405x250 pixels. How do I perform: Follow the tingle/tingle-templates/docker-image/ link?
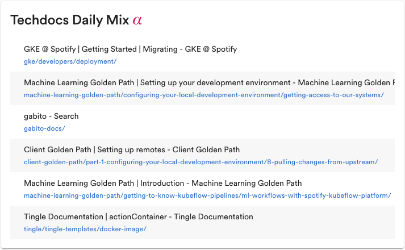(85, 229)
